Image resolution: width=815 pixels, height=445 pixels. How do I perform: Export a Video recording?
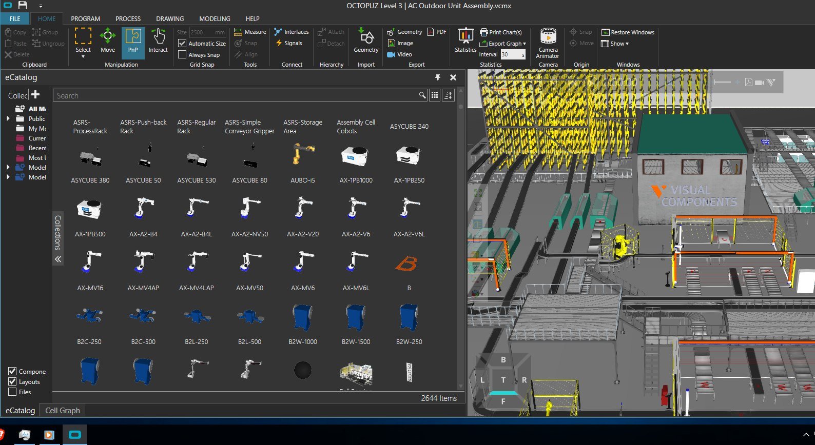tap(399, 54)
